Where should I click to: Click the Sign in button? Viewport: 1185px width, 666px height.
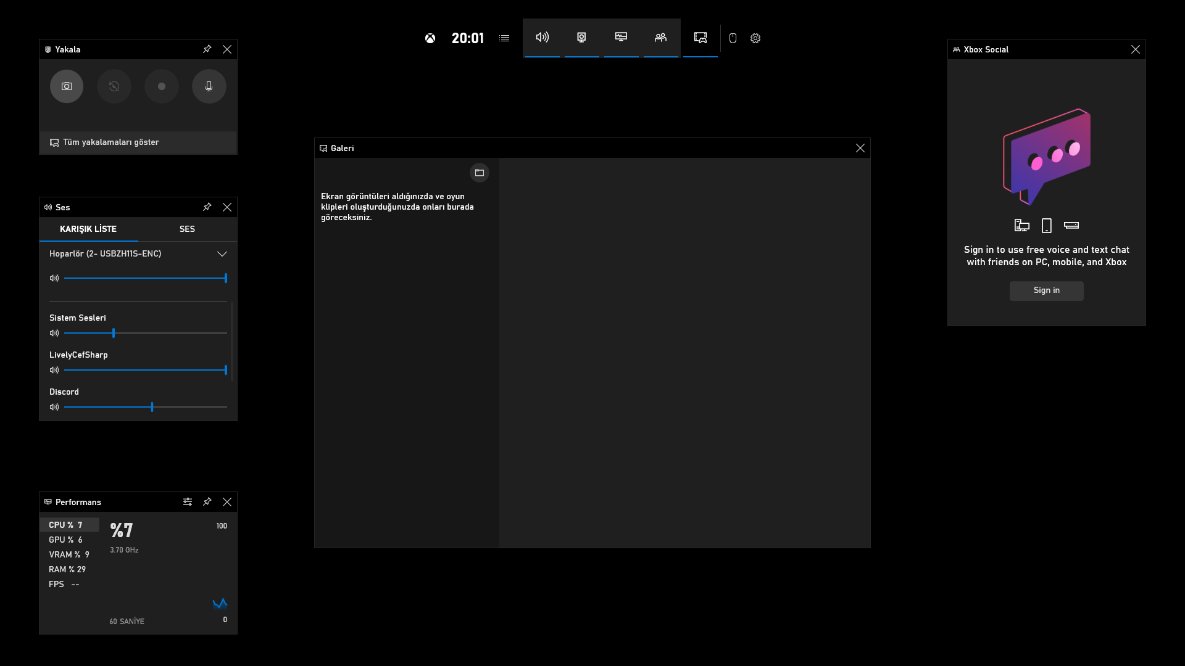click(1046, 290)
